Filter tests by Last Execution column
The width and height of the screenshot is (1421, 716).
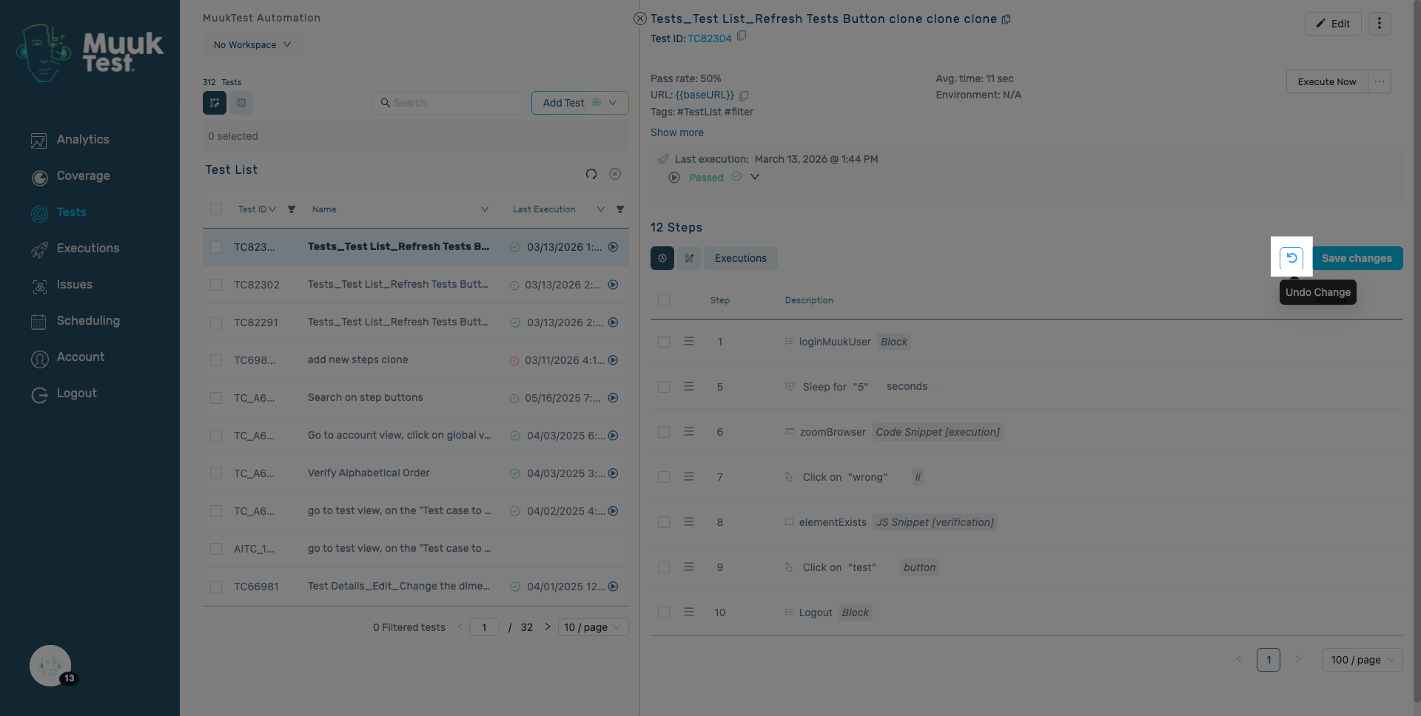(620, 209)
